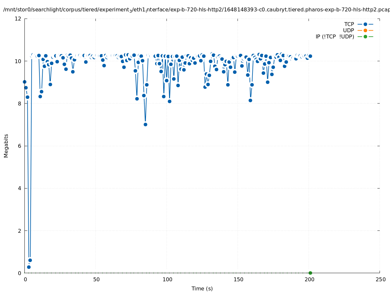
Task: Select the TCP legend label text
Action: (349, 24)
